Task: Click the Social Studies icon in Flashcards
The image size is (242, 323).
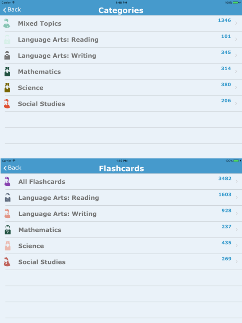Action: tap(7, 262)
